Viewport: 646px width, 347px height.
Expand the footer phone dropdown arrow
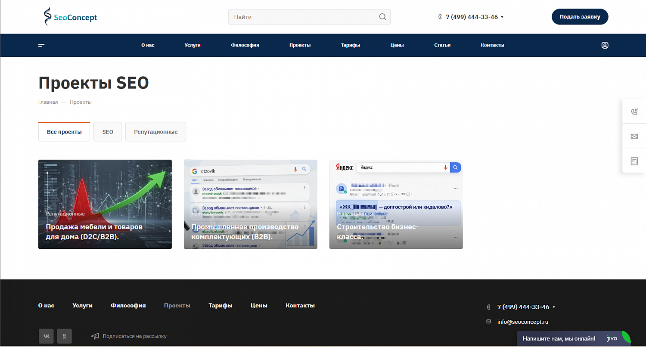click(554, 307)
